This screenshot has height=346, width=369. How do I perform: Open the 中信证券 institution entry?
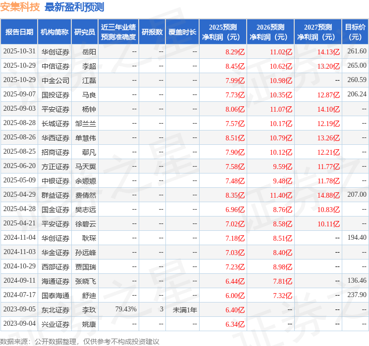(55, 66)
